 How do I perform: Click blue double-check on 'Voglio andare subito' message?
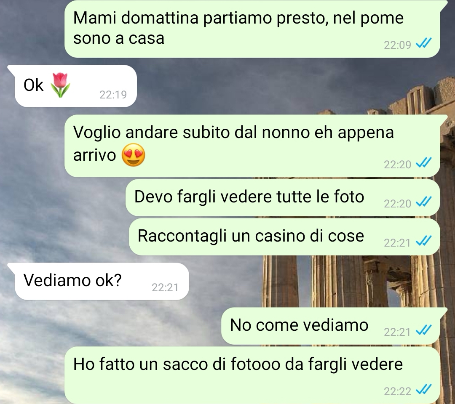[x=424, y=163]
